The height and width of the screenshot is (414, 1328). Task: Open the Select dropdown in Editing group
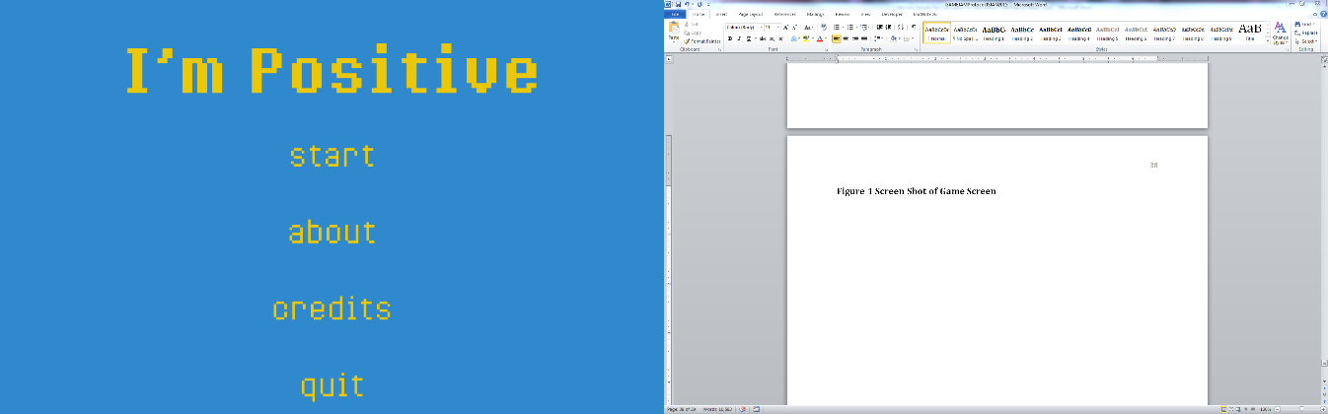(x=1305, y=41)
